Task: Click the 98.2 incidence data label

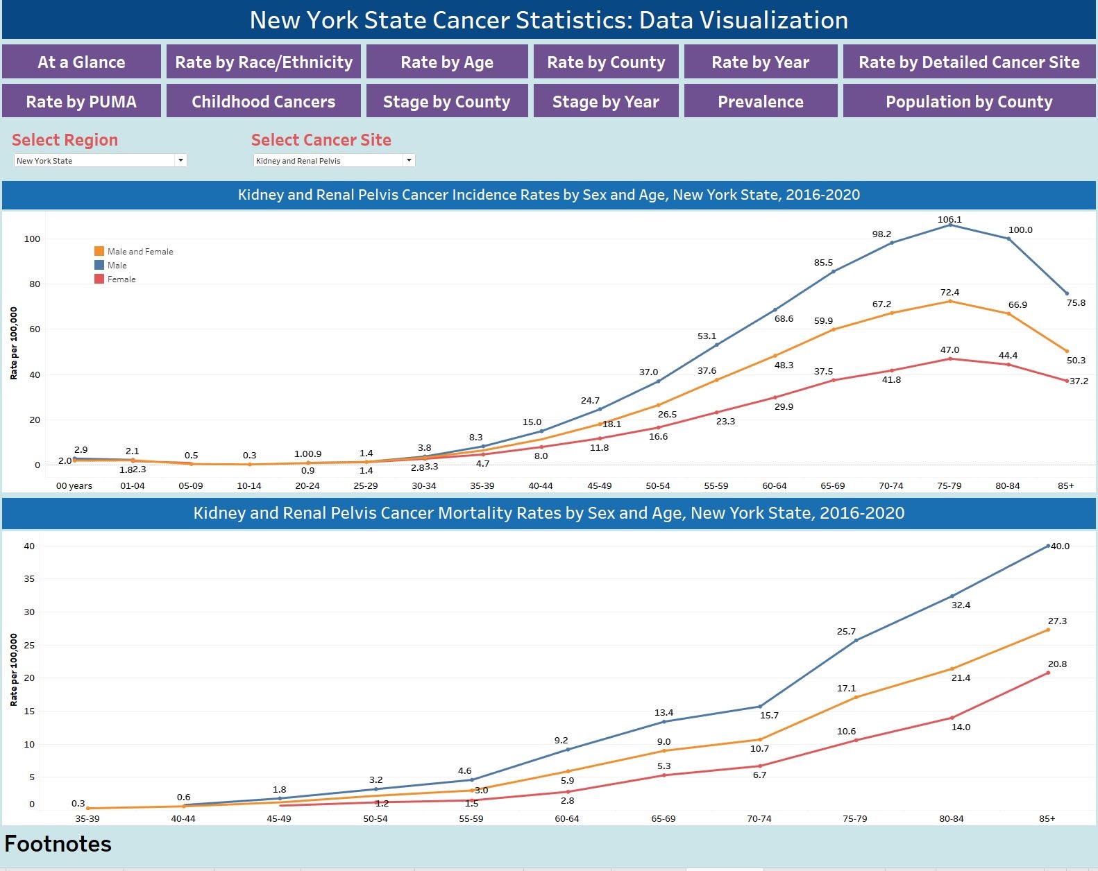Action: tap(881, 234)
